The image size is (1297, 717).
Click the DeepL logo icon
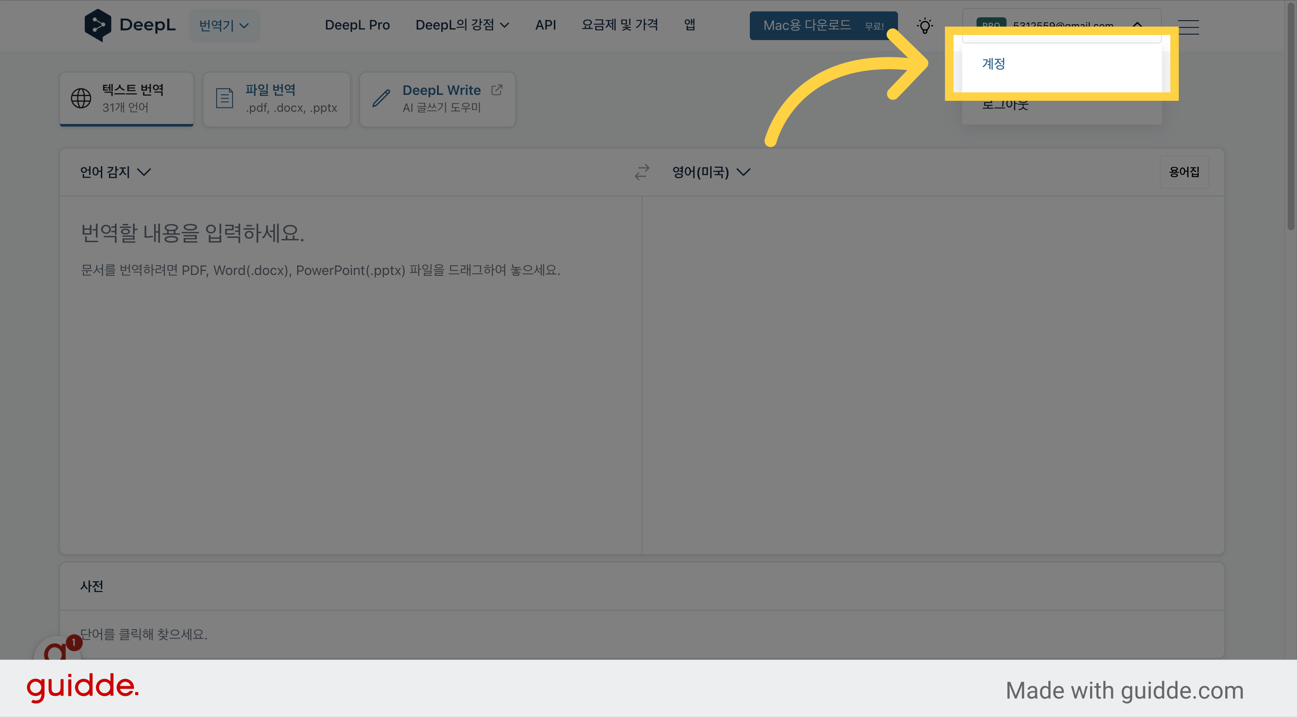point(98,25)
